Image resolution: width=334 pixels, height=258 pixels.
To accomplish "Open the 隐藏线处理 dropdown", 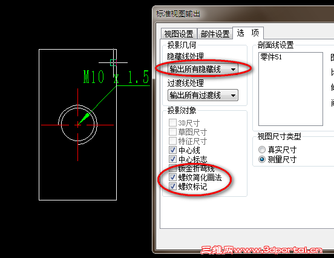I will (x=203, y=69).
